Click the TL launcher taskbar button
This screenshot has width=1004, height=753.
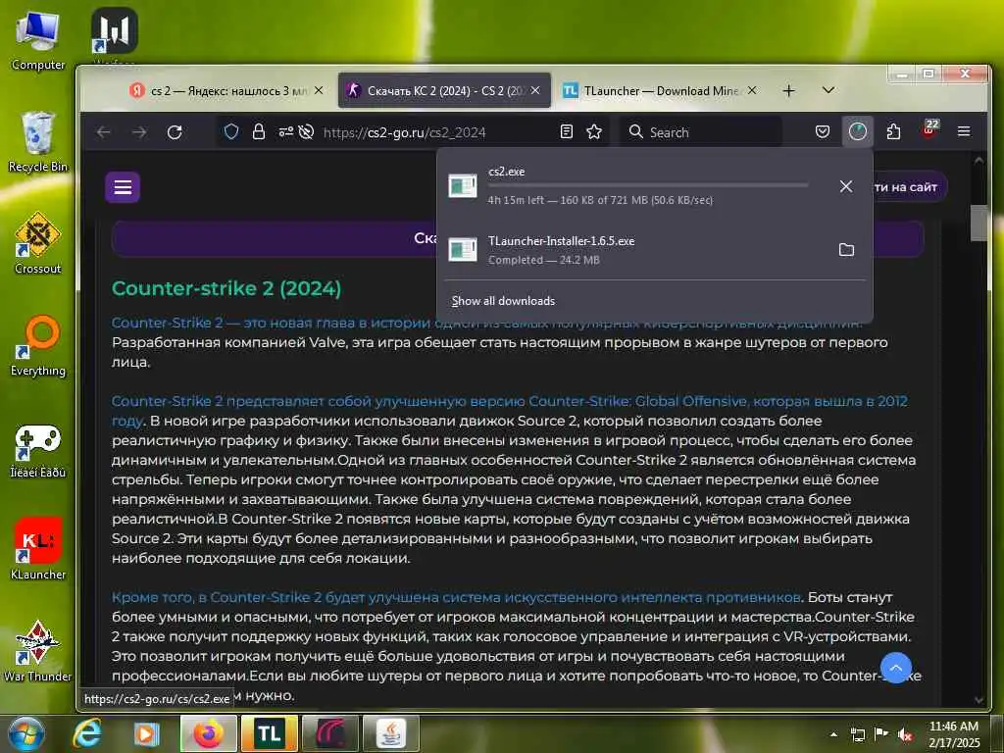(x=269, y=733)
